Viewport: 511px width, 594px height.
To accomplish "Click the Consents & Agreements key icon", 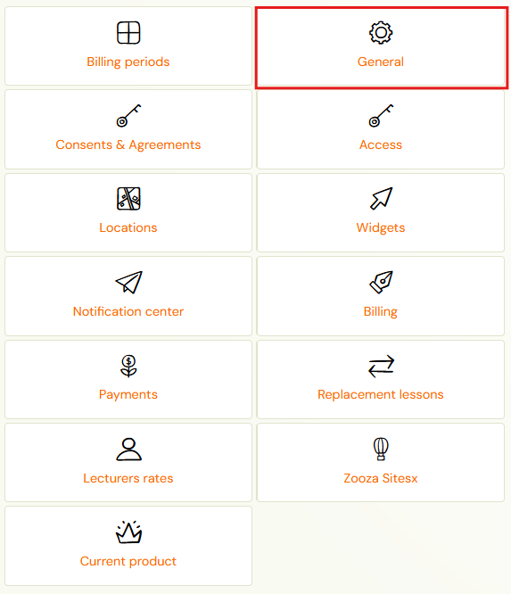I will 128,116.
